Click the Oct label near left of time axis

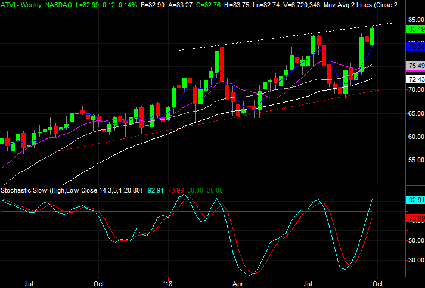99,284
